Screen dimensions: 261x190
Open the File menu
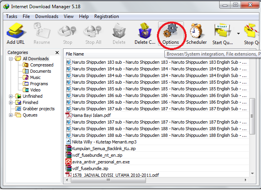click(x=26, y=16)
